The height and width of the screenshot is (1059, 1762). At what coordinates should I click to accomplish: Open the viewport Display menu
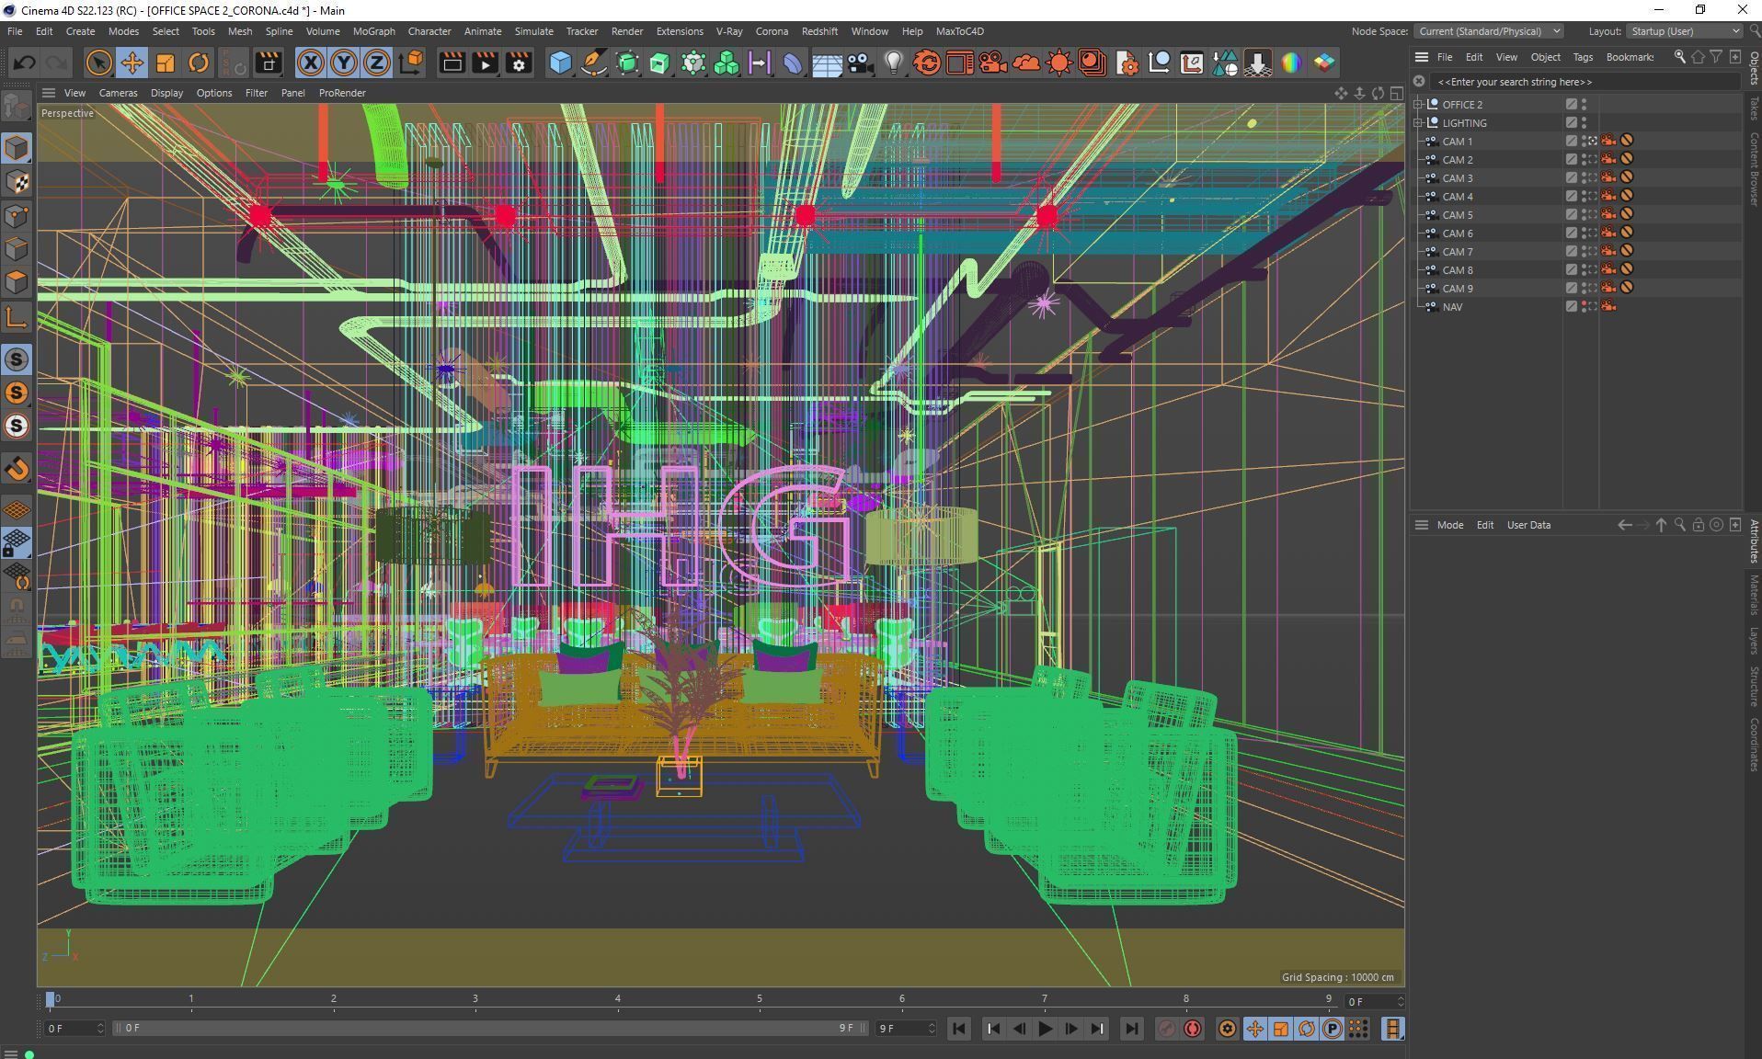166,93
